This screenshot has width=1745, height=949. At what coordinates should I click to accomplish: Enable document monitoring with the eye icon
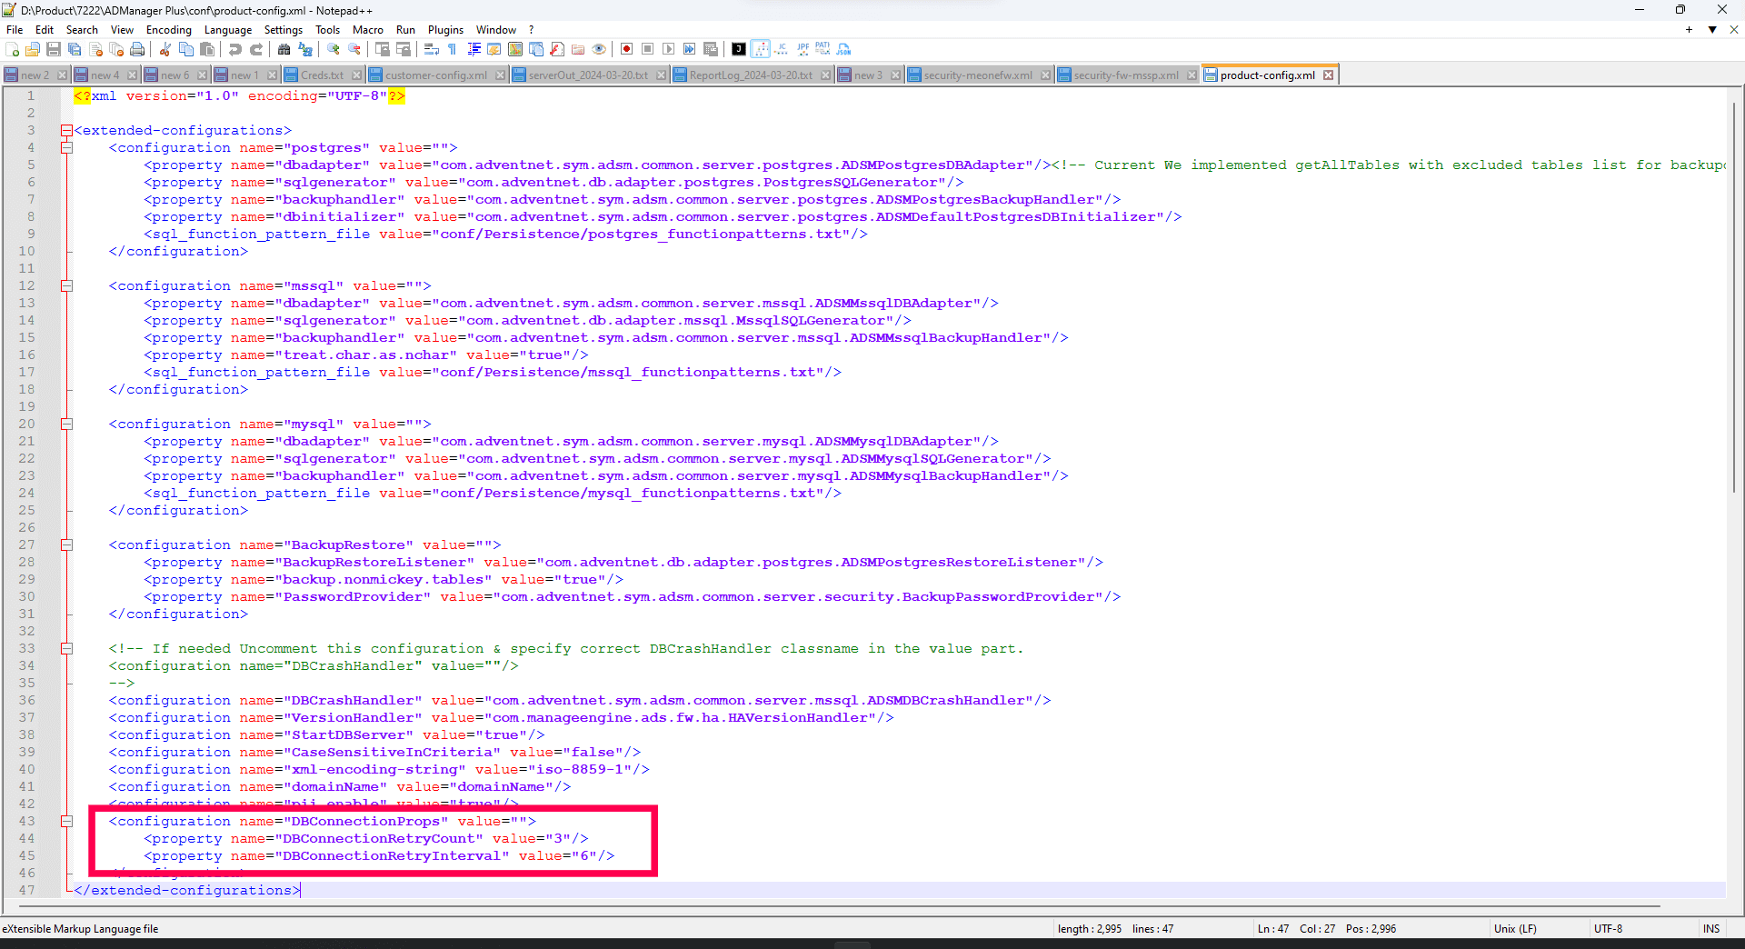click(x=598, y=49)
